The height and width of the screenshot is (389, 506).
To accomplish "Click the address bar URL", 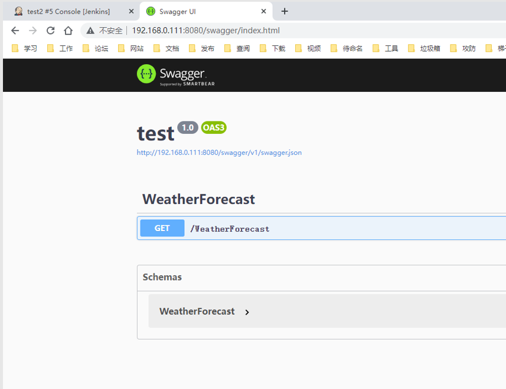I will tap(205, 31).
